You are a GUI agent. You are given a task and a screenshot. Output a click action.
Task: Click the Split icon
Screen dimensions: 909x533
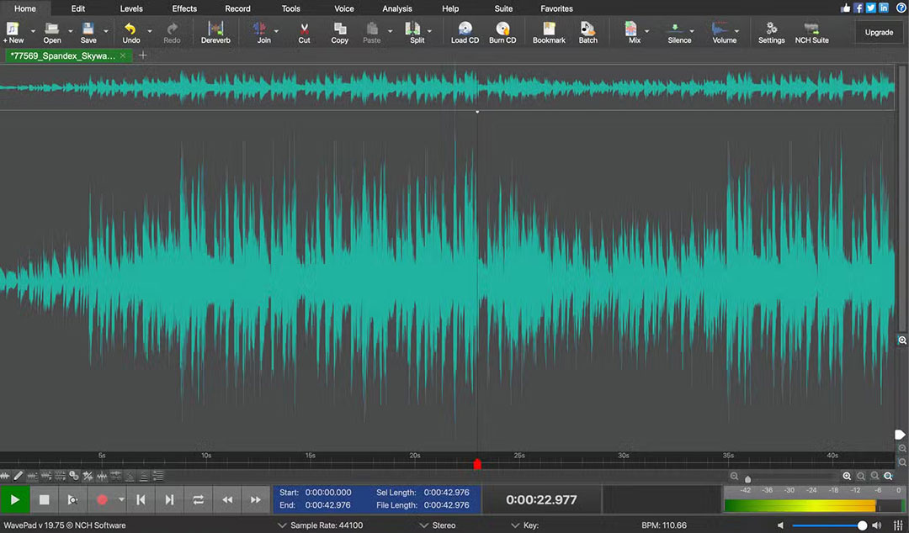pyautogui.click(x=413, y=32)
